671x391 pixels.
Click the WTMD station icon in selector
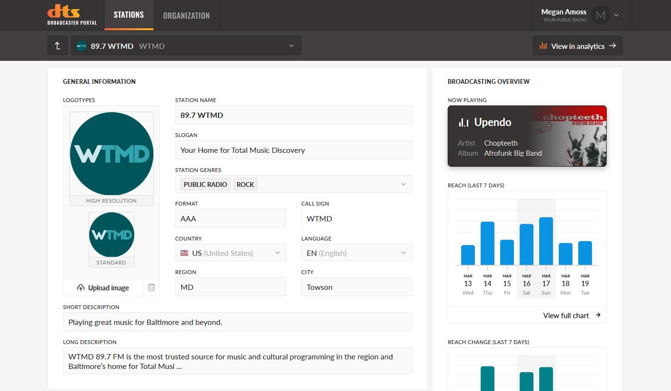(81, 46)
